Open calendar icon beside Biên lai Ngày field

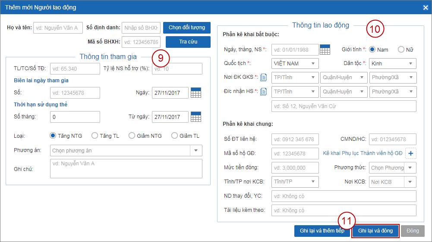point(196,93)
